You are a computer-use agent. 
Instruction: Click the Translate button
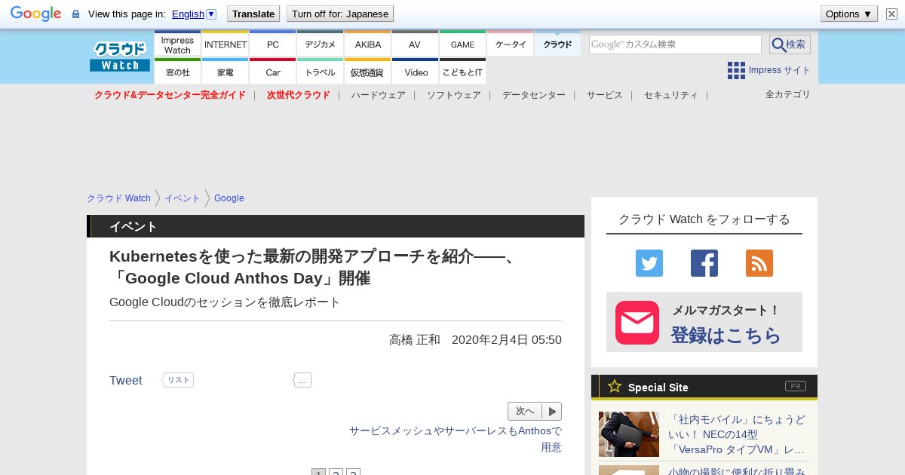pos(253,14)
